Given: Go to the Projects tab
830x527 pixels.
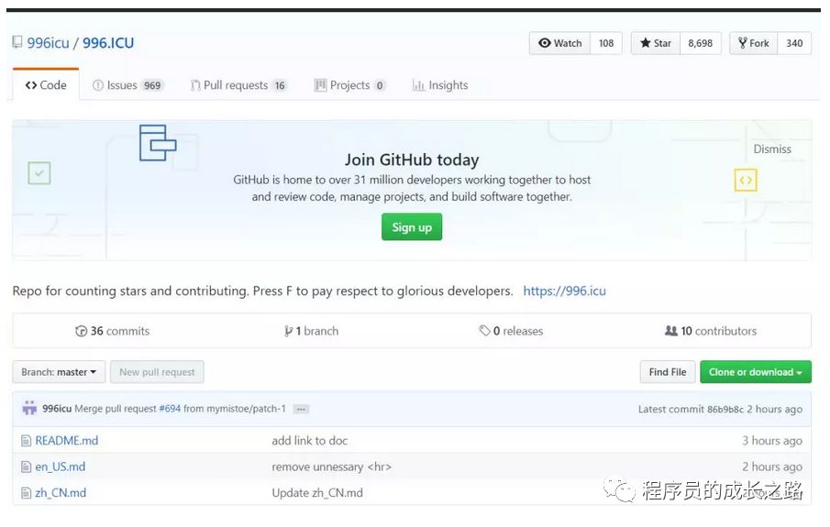Looking at the screenshot, I should coord(350,85).
